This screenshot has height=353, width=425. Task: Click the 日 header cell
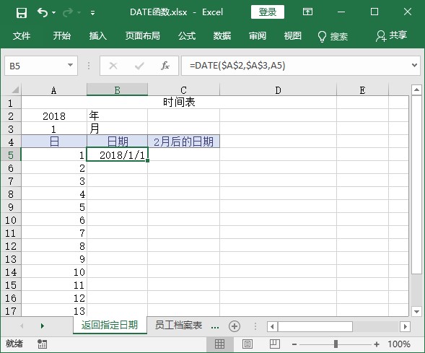pos(54,141)
